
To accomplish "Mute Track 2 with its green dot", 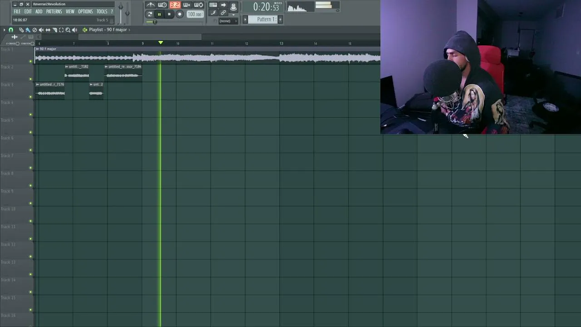I will (x=30, y=79).
